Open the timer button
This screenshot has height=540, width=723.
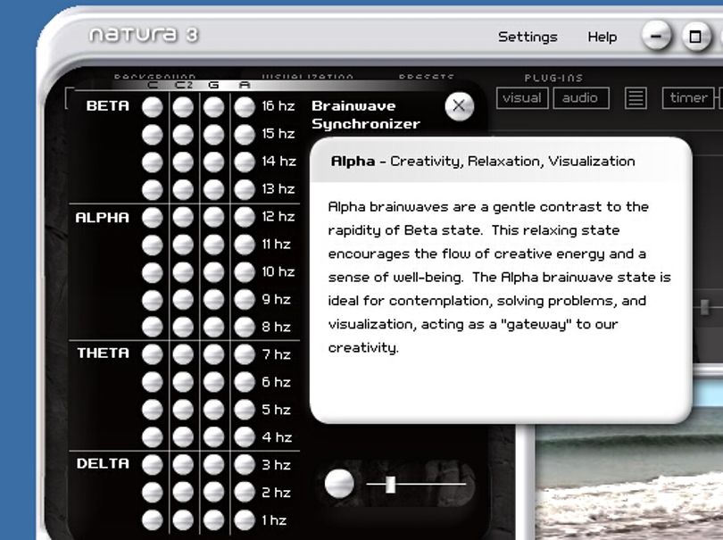pyautogui.click(x=688, y=98)
